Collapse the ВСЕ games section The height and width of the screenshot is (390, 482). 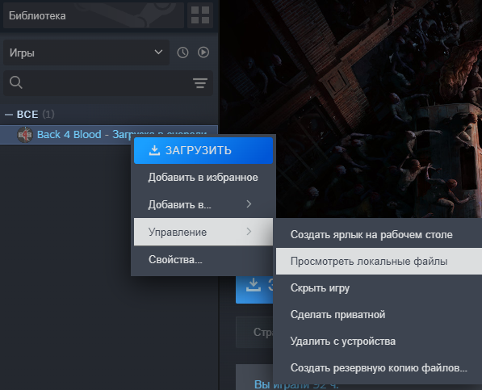(x=9, y=115)
